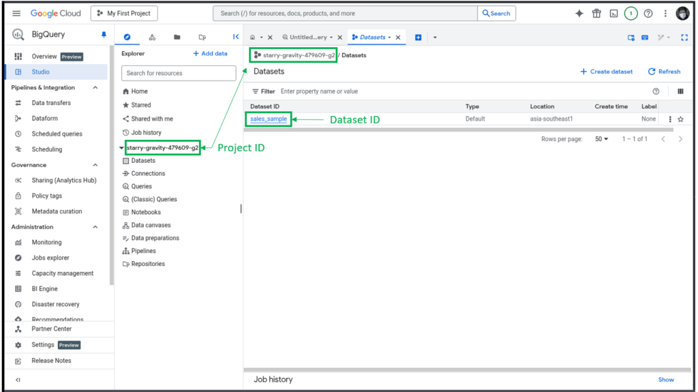This screenshot has height=392, width=698.
Task: Close the Datasets tab
Action: pos(398,37)
